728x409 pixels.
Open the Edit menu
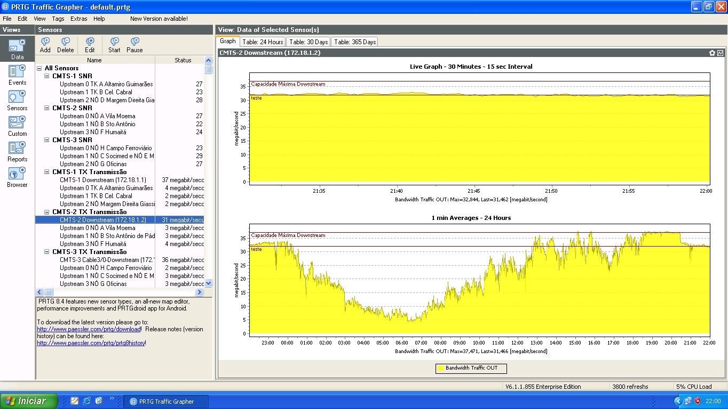tap(22, 19)
